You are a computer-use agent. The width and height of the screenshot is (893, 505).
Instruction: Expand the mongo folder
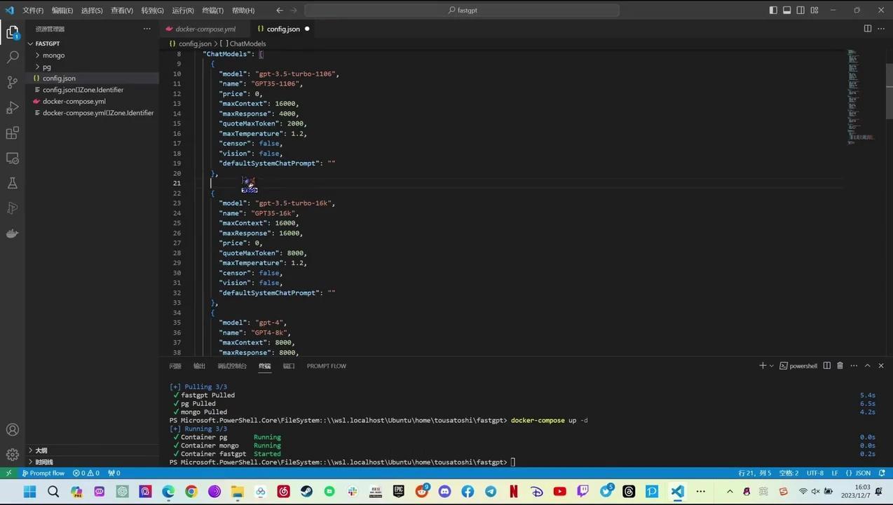tap(53, 55)
